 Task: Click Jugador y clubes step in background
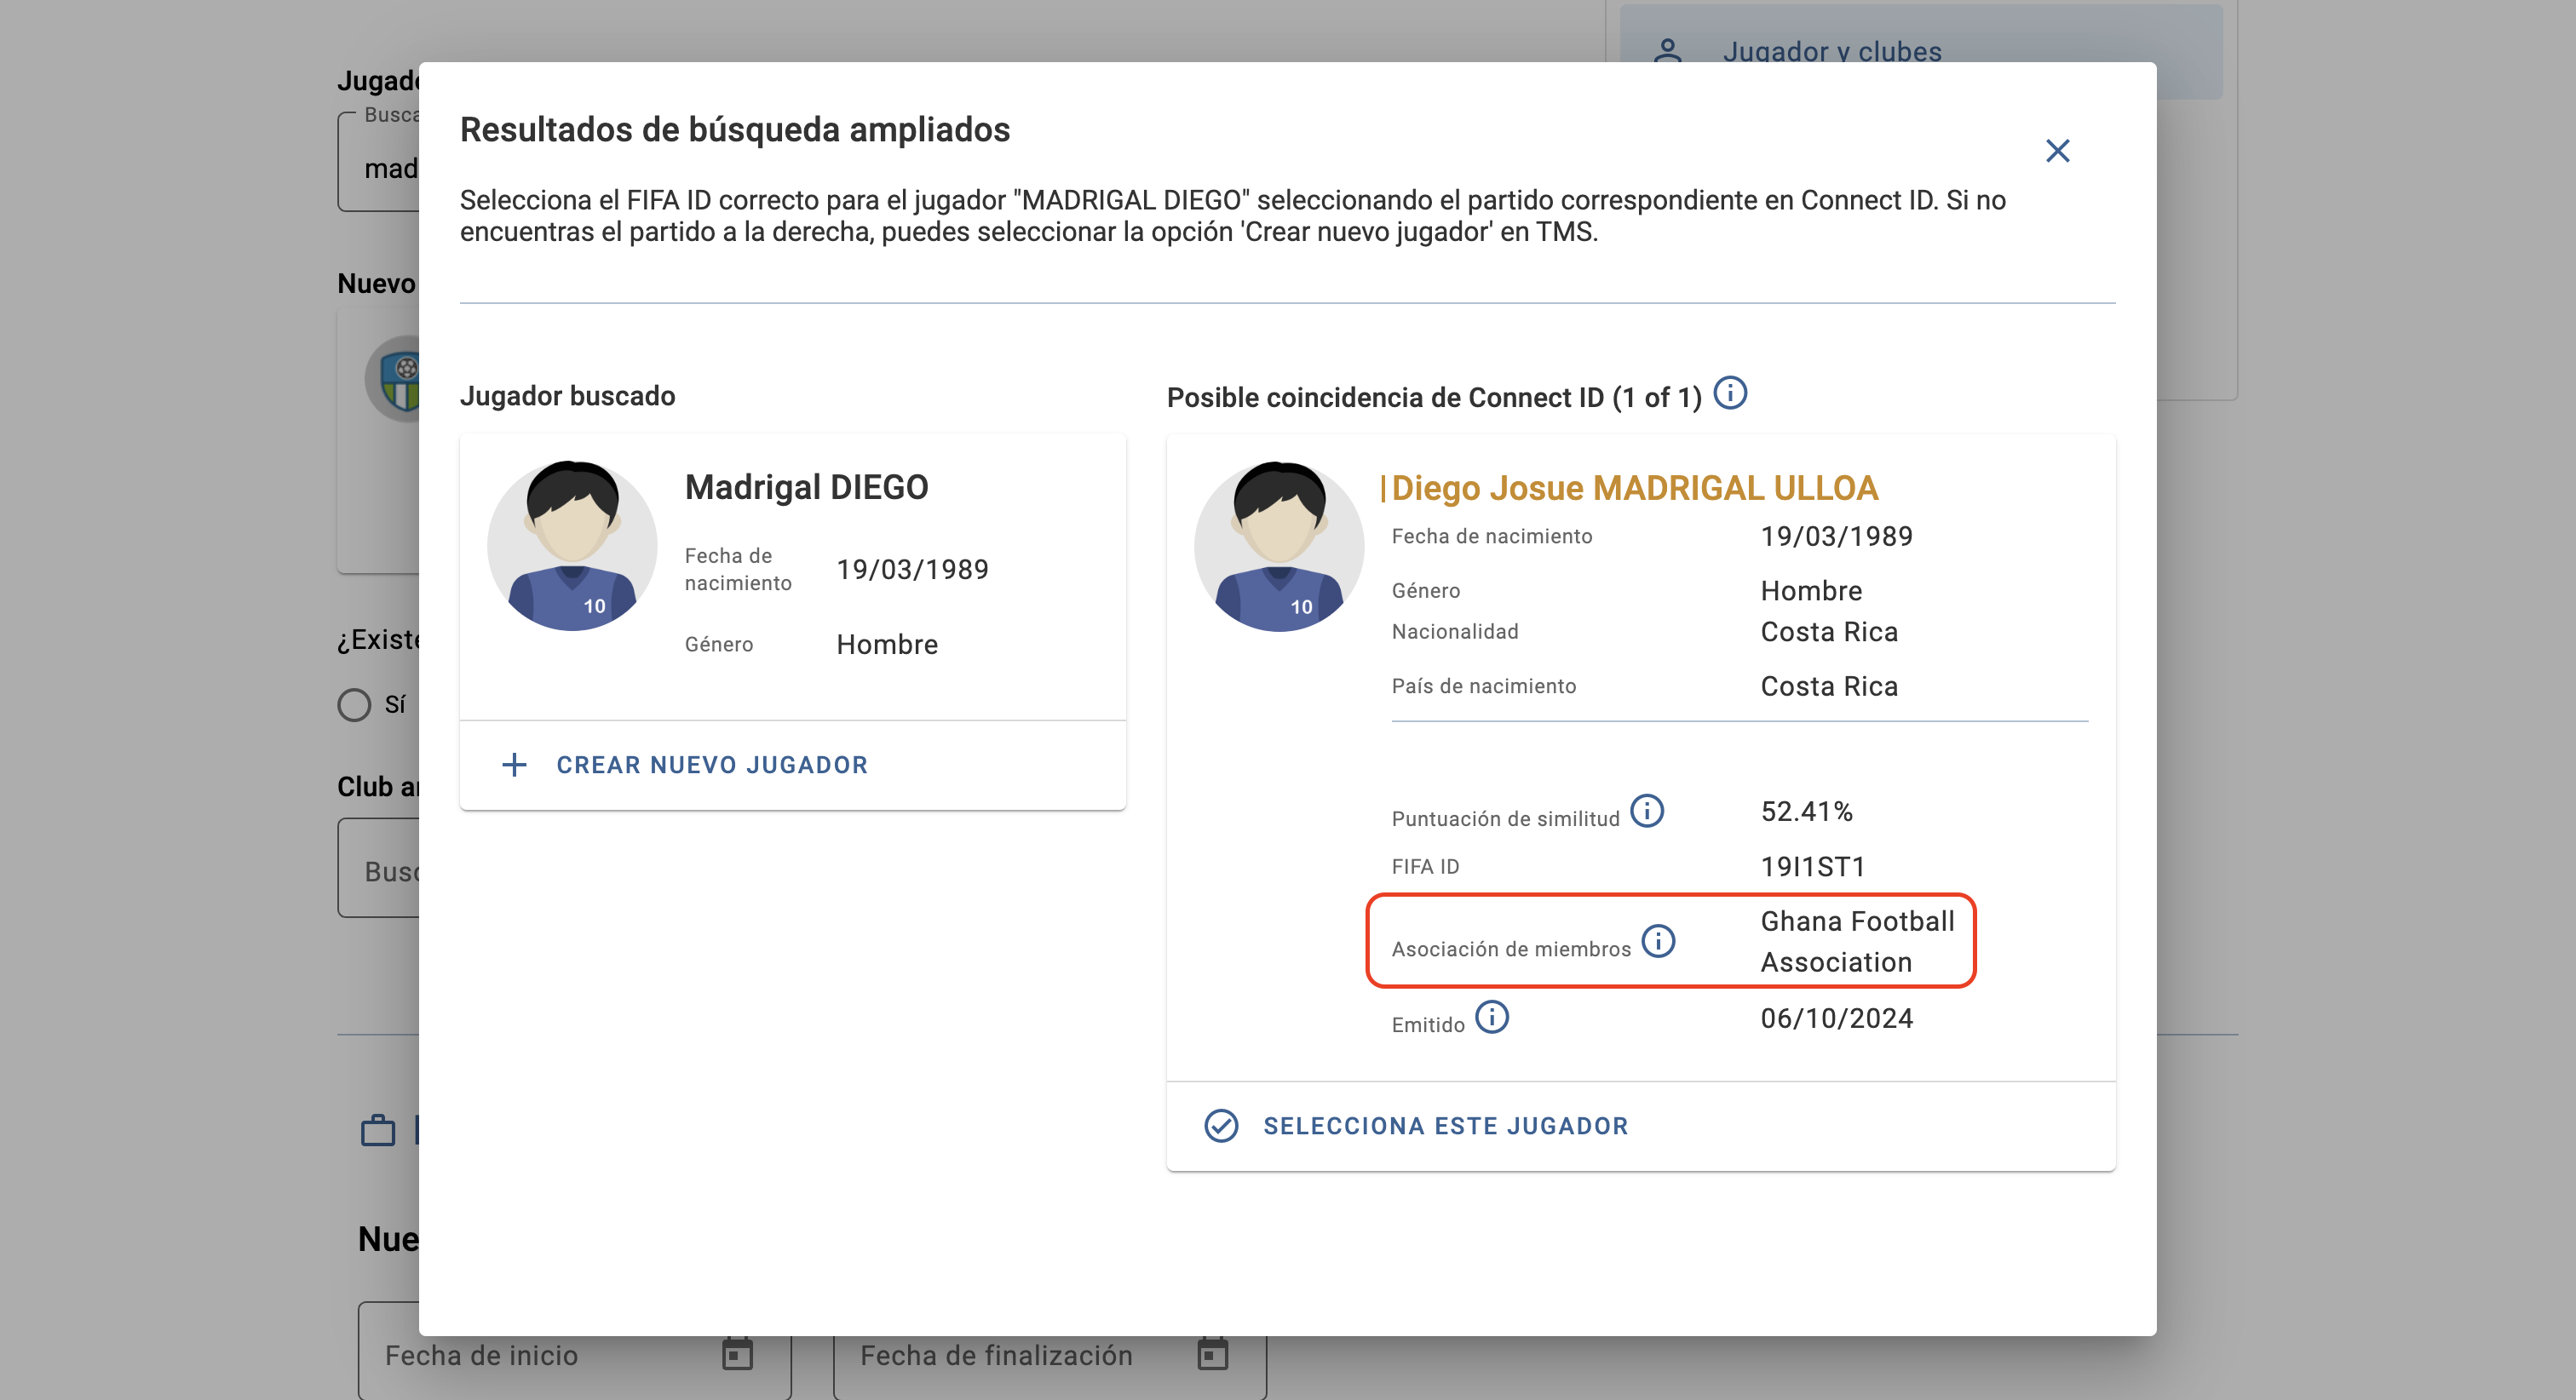[1920, 50]
